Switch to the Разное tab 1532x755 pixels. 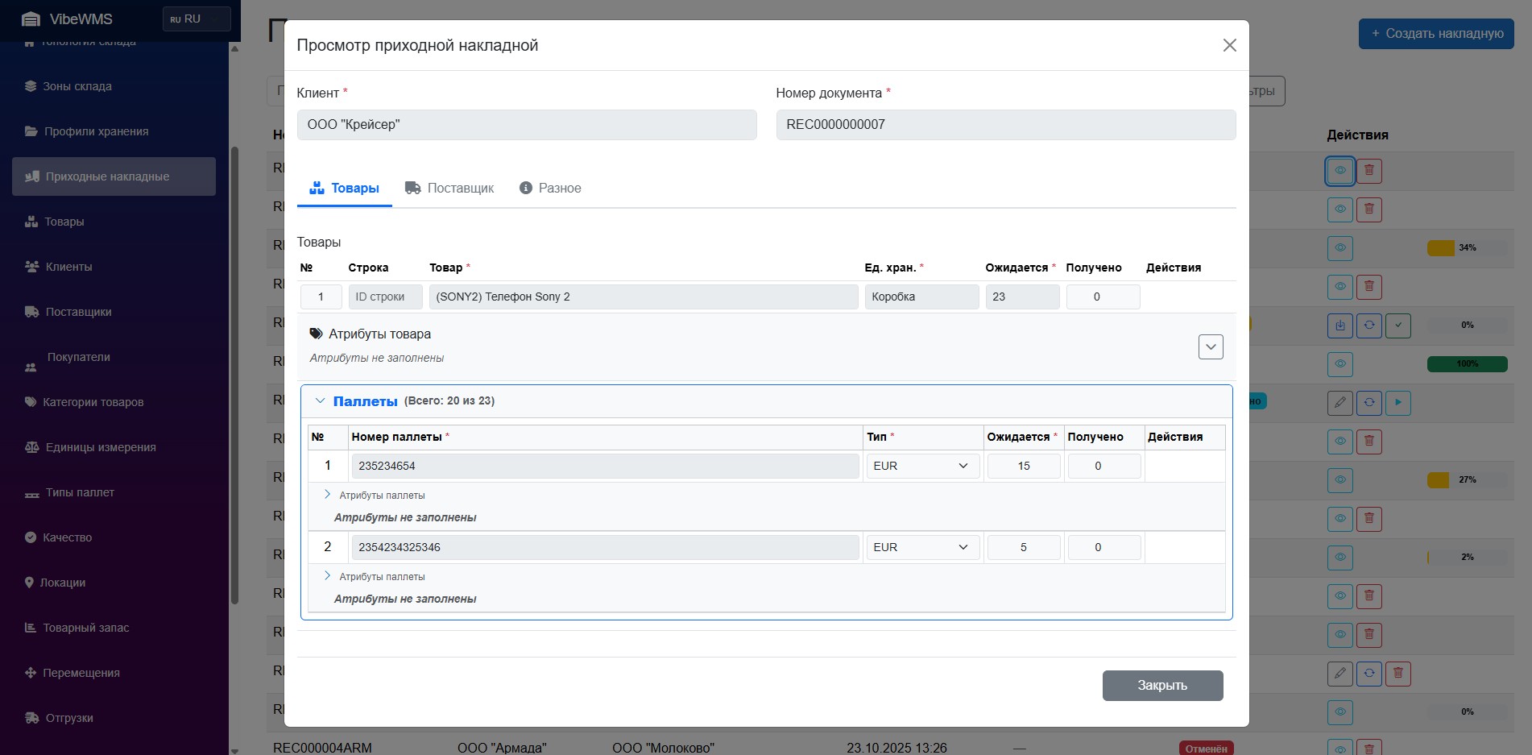550,188
